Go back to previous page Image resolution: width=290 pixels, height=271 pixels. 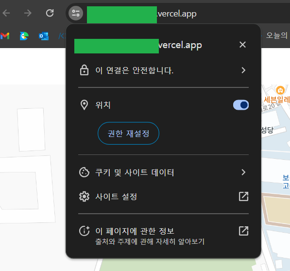(x=6, y=13)
